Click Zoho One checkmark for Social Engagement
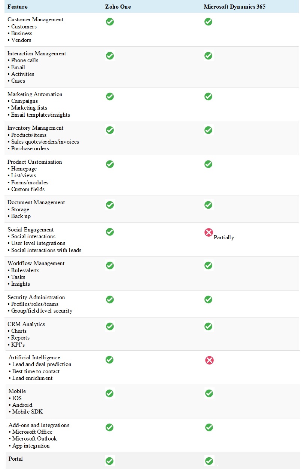 pos(110,232)
